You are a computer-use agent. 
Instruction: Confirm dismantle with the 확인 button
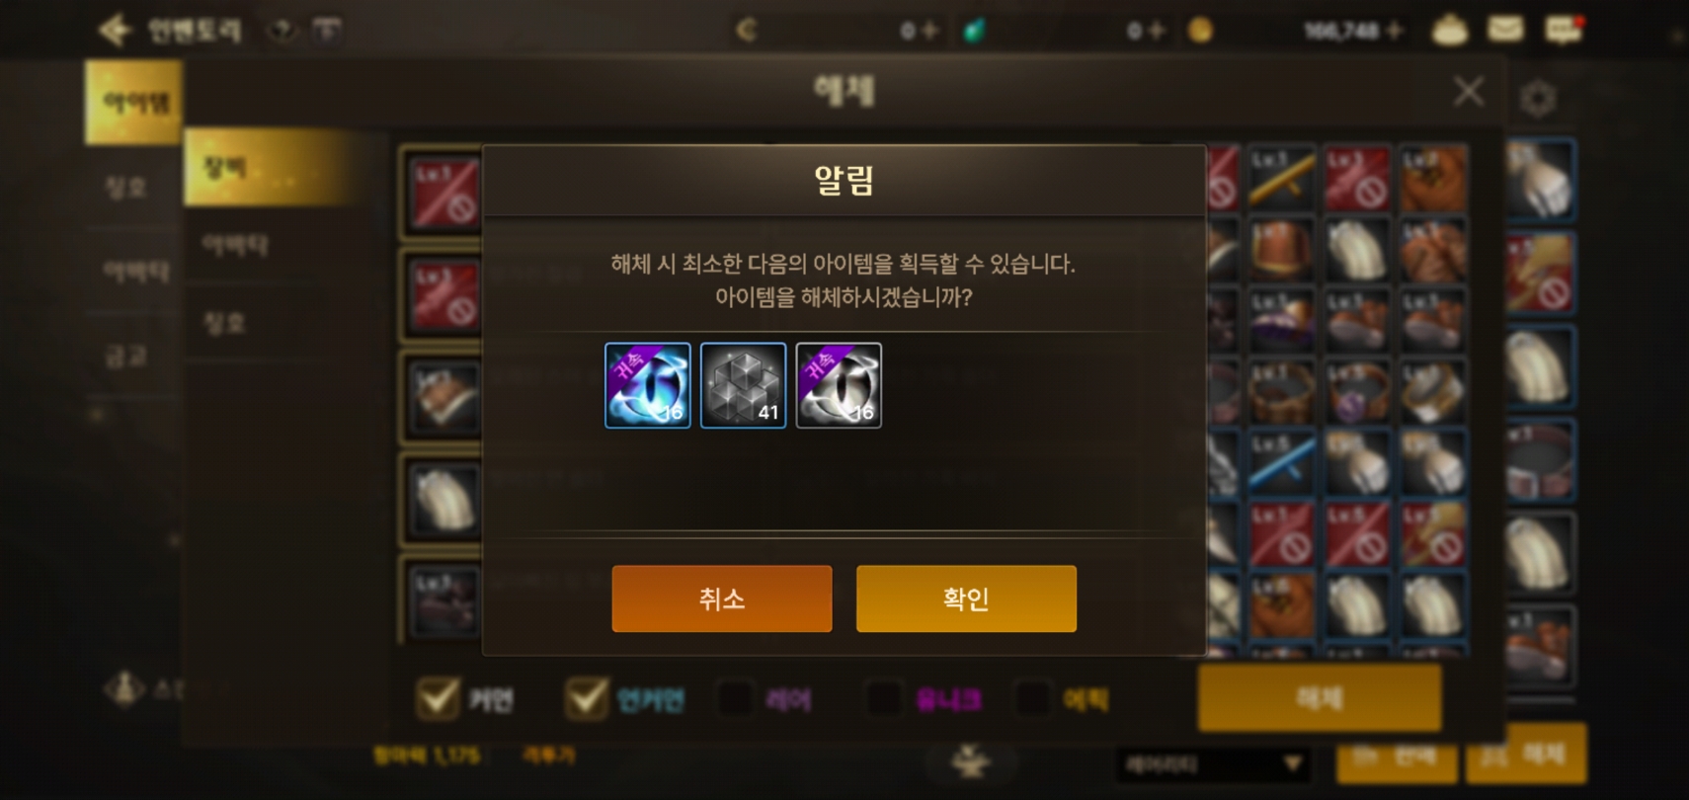966,599
